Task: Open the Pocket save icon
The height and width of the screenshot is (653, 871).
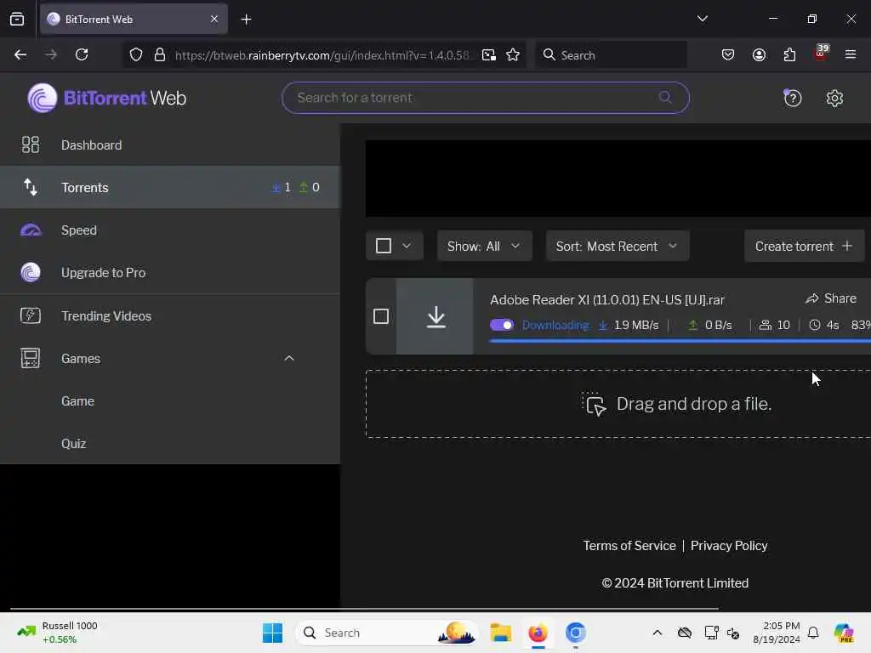Action: click(x=728, y=55)
